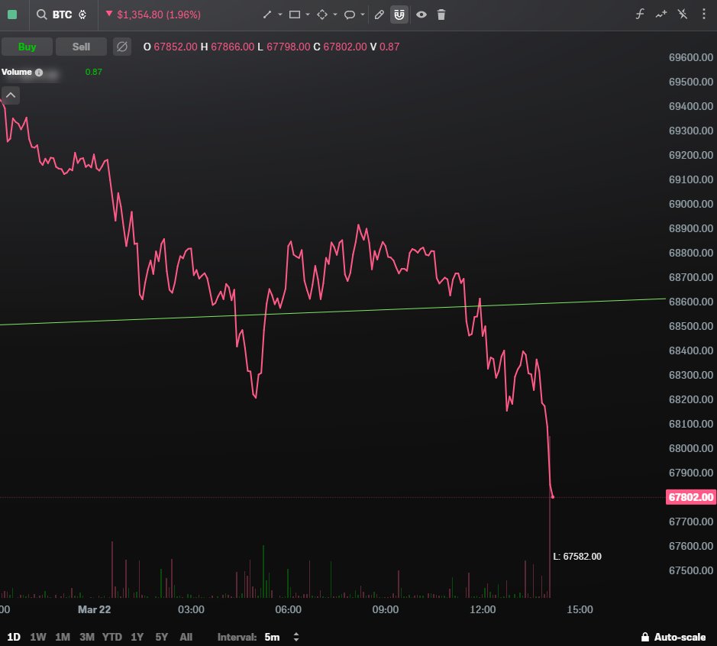This screenshot has height=646, width=717.
Task: Click the 12:00 time axis label
Action: click(x=483, y=609)
